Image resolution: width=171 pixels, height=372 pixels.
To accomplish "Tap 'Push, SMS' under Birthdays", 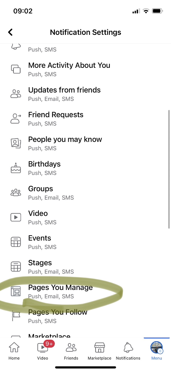I will (x=42, y=173).
